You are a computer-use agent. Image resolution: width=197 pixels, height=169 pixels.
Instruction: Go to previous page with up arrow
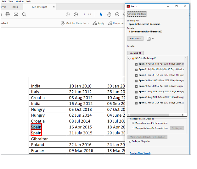(x=68, y=14)
